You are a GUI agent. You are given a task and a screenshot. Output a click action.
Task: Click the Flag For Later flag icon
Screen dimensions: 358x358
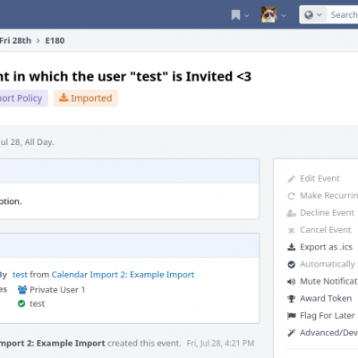click(291, 316)
